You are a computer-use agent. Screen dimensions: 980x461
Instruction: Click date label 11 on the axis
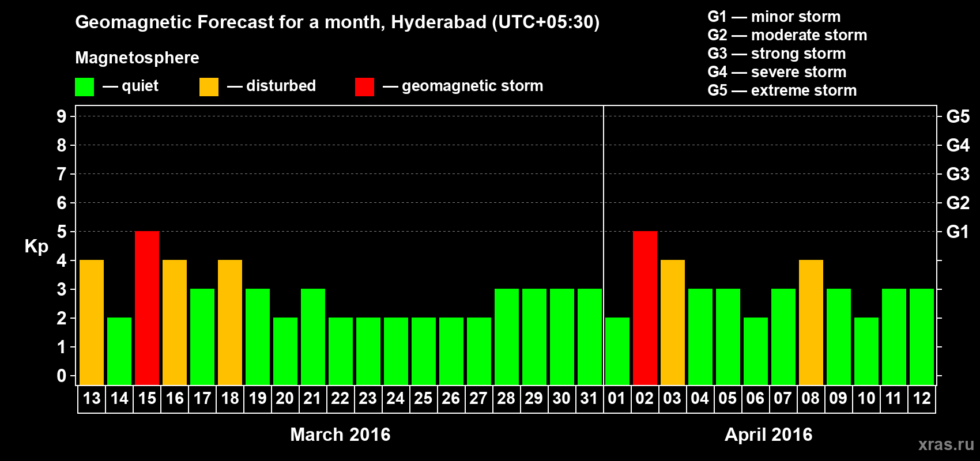[894, 398]
